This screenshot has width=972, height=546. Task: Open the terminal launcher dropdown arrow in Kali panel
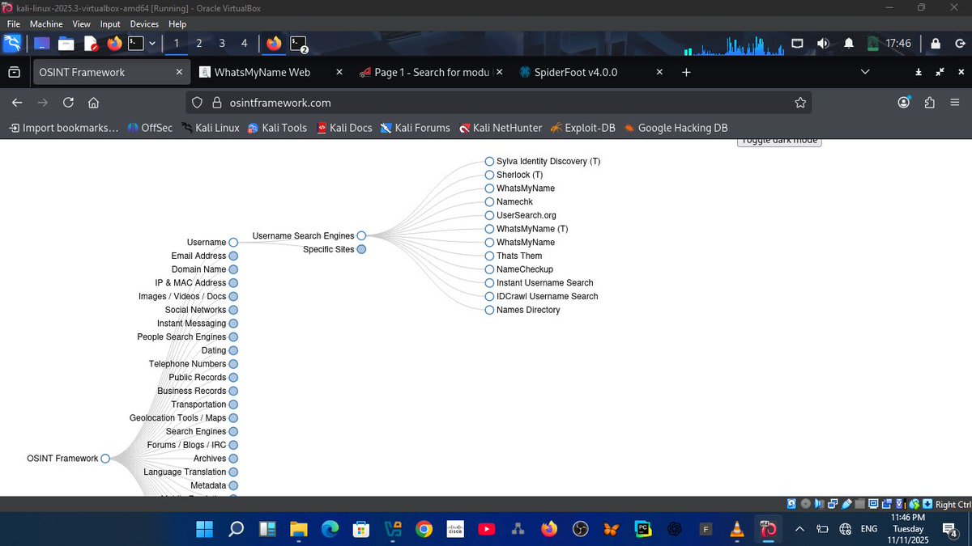pos(151,43)
